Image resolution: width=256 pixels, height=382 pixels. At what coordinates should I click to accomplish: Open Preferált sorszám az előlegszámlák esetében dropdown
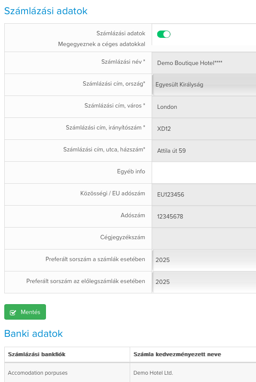pos(204,282)
